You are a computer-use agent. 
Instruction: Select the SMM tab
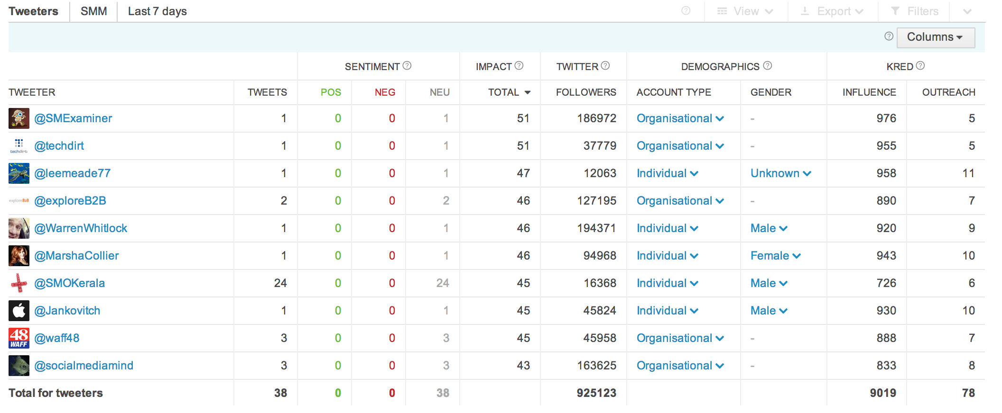[x=93, y=11]
